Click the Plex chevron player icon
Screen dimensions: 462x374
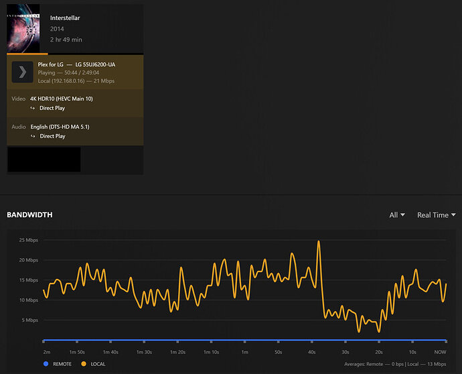(22, 72)
